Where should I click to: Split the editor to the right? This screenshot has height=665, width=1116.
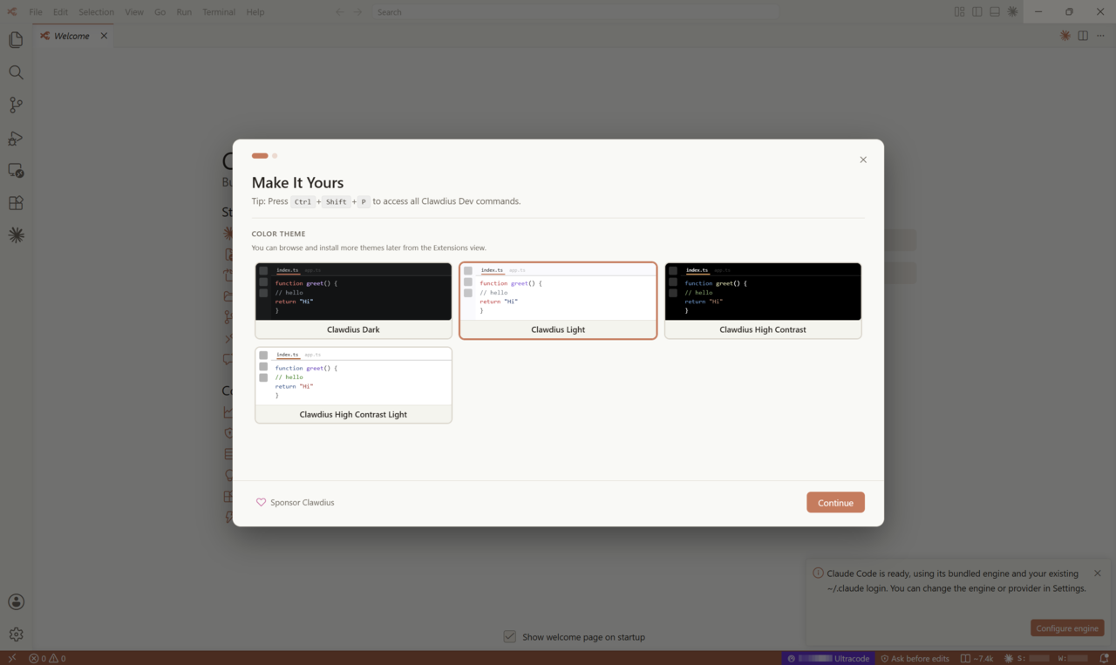pyautogui.click(x=1082, y=36)
